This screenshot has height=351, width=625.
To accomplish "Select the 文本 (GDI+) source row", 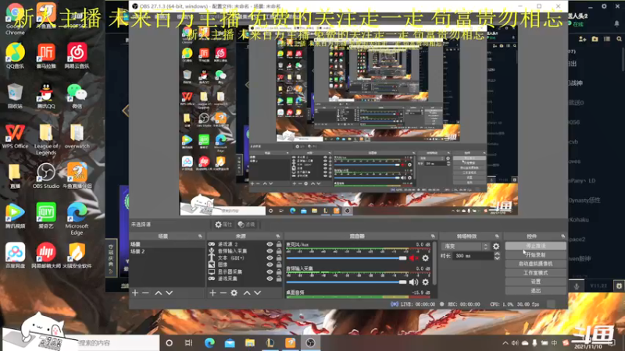I will [245, 258].
